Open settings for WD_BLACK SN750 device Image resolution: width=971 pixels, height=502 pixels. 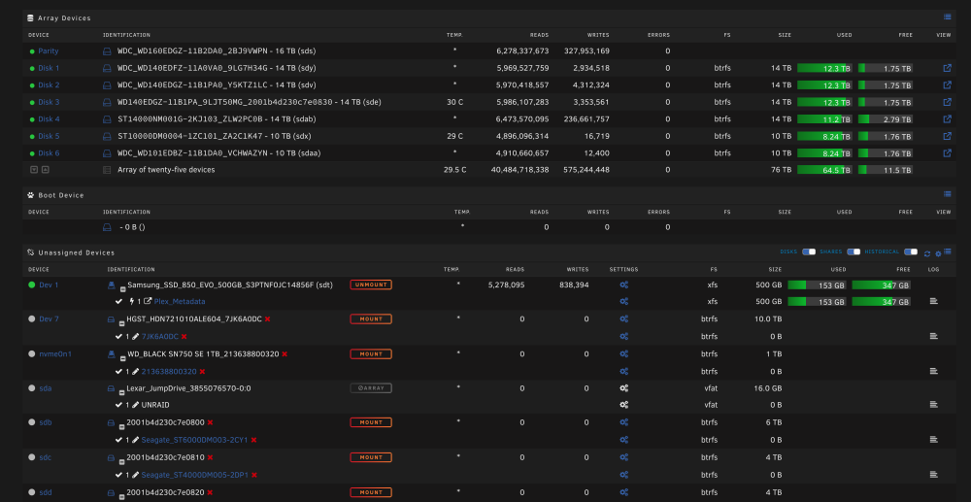click(x=624, y=354)
